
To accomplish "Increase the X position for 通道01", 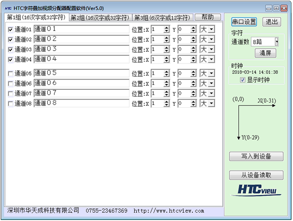I will (x=167, y=28).
